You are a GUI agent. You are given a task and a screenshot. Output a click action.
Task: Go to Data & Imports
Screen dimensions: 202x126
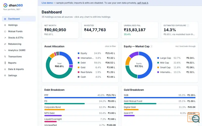(x=19, y=69)
